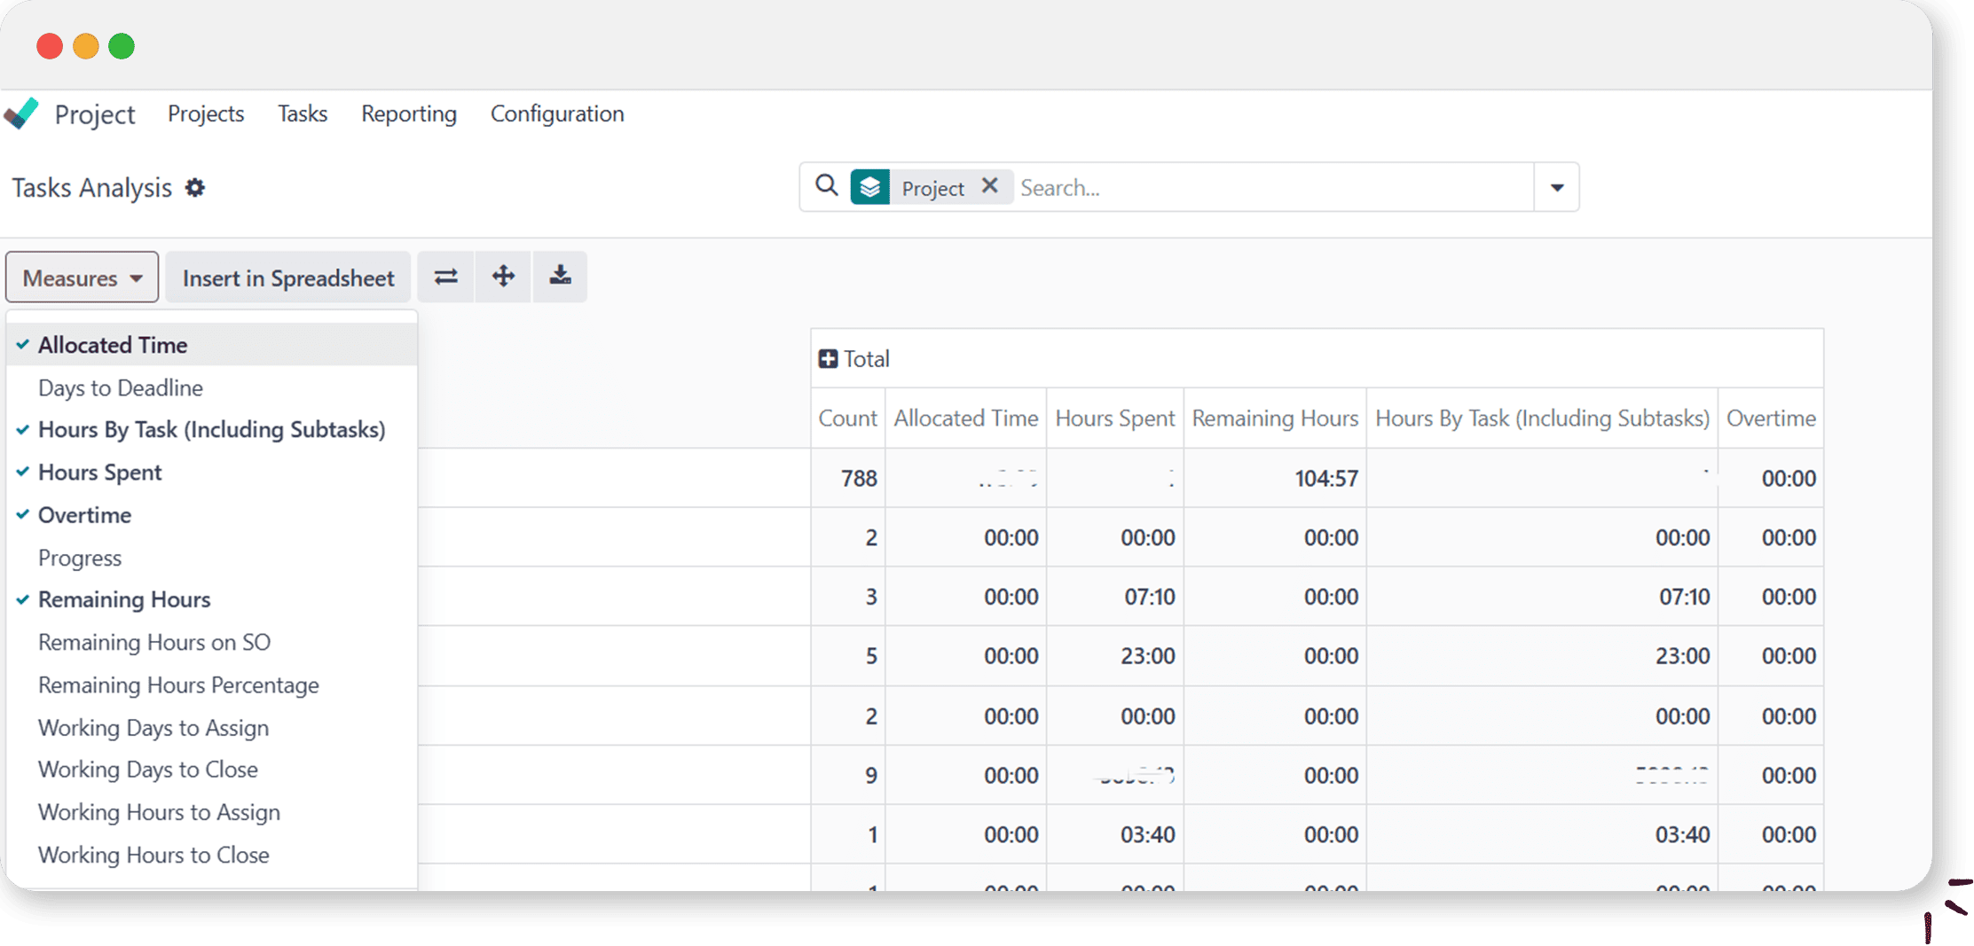
Task: Open the search options dropdown arrow
Action: (x=1556, y=187)
